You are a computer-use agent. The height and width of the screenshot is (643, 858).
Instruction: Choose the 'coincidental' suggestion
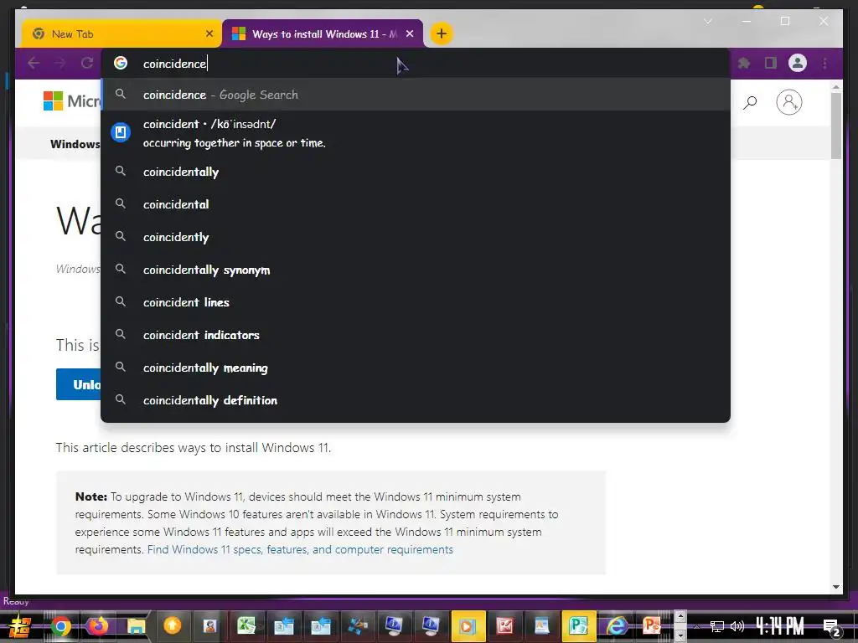tap(416, 204)
